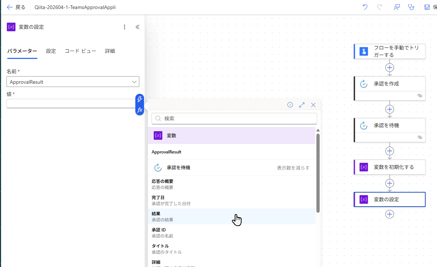This screenshot has width=437, height=267.
Task: Click the 変数の設定 panel header icon
Action: tap(11, 27)
